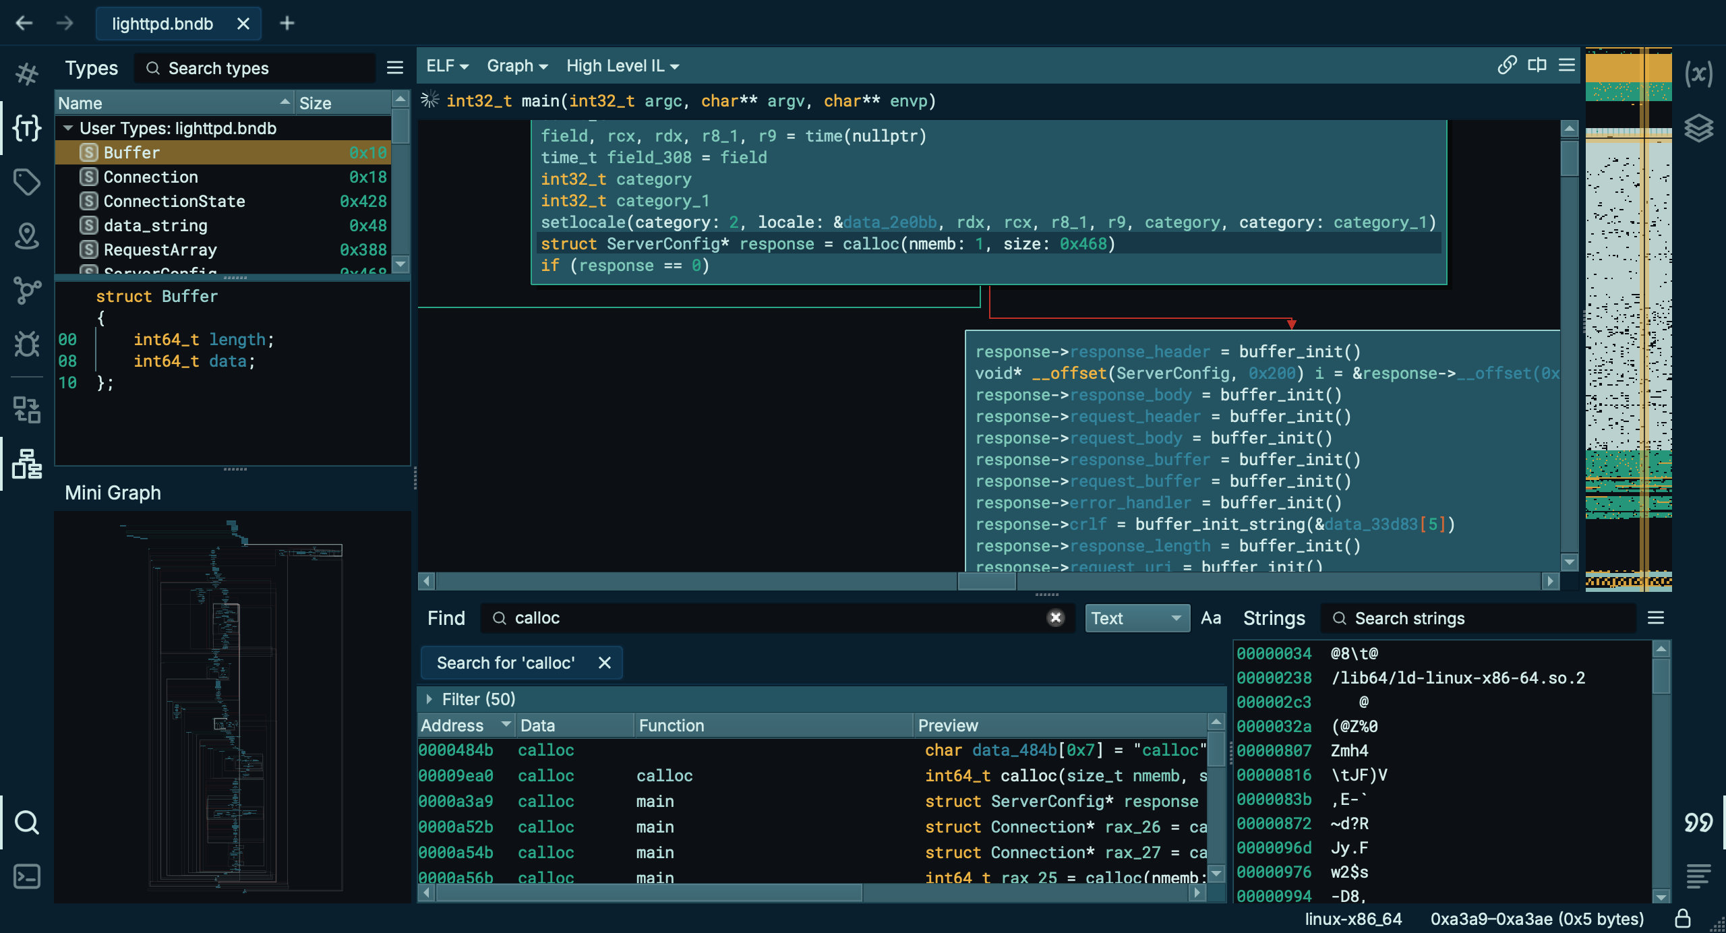This screenshot has height=933, width=1726.
Task: Click the lock icon in status bar
Action: coord(1683,919)
